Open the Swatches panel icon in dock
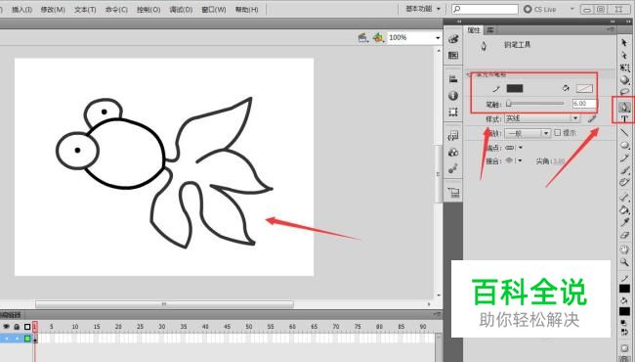Viewport: 635px width, 362px height. pos(453,55)
